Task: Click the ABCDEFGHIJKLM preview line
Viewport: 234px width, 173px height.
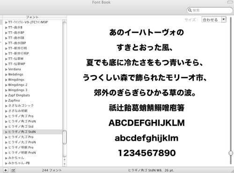Action: coord(146,123)
